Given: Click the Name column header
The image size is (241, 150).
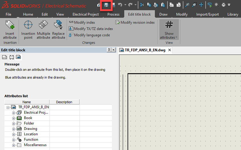Looking at the screenshot, I should pyautogui.click(x=27, y=102).
